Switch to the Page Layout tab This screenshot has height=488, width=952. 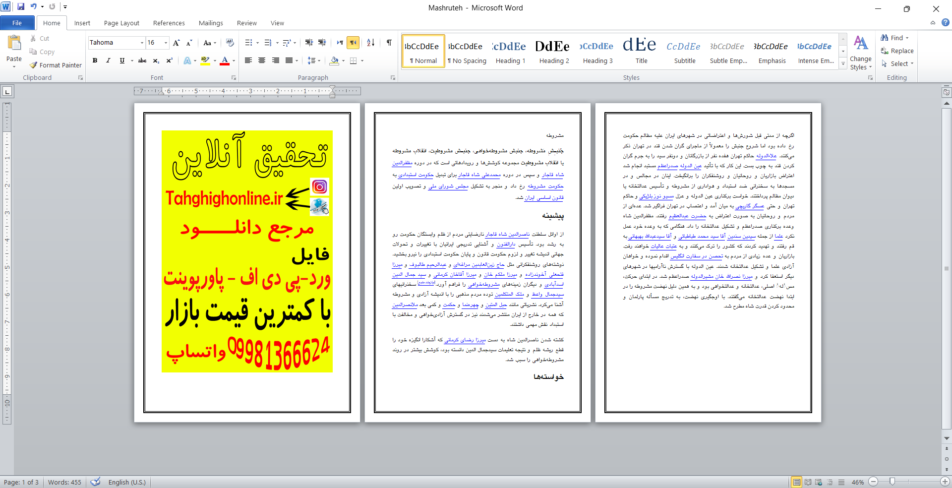tap(121, 23)
